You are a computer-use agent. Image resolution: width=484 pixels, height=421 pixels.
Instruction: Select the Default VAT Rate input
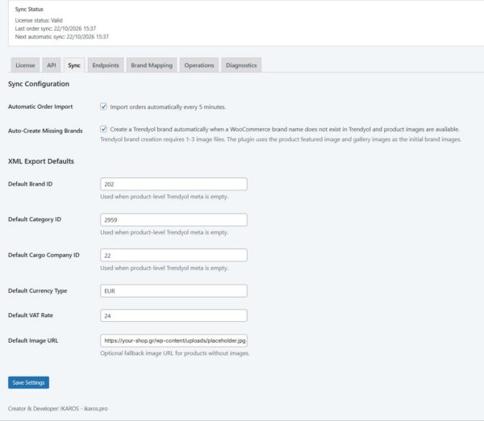173,315
